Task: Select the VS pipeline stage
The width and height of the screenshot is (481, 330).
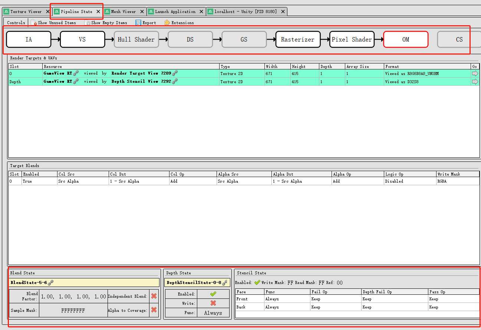Action: [82, 39]
